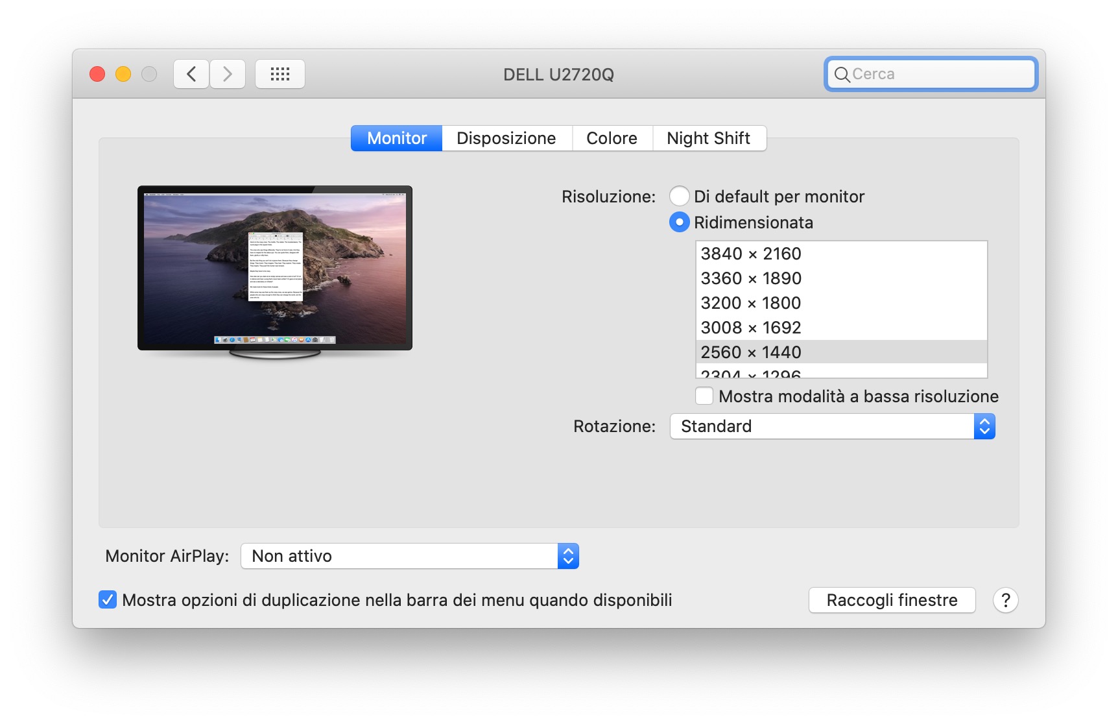1118x724 pixels.
Task: Show all preferences via the grid icon
Action: (280, 74)
